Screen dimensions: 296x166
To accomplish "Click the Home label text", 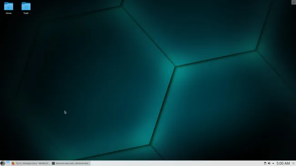I will click(9, 13).
